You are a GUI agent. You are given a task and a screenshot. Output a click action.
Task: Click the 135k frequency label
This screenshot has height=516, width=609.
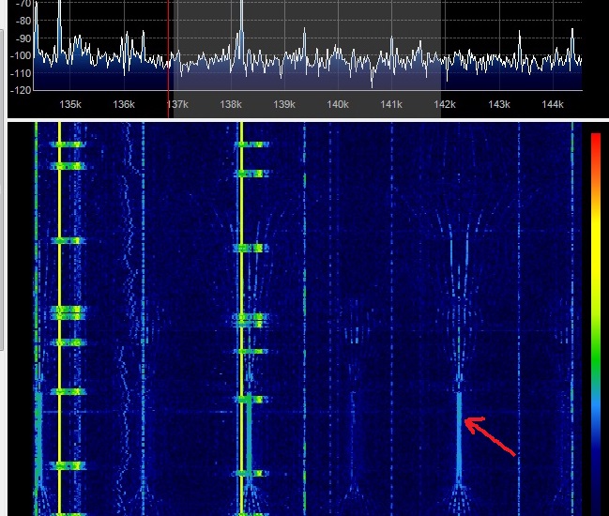[x=70, y=104]
